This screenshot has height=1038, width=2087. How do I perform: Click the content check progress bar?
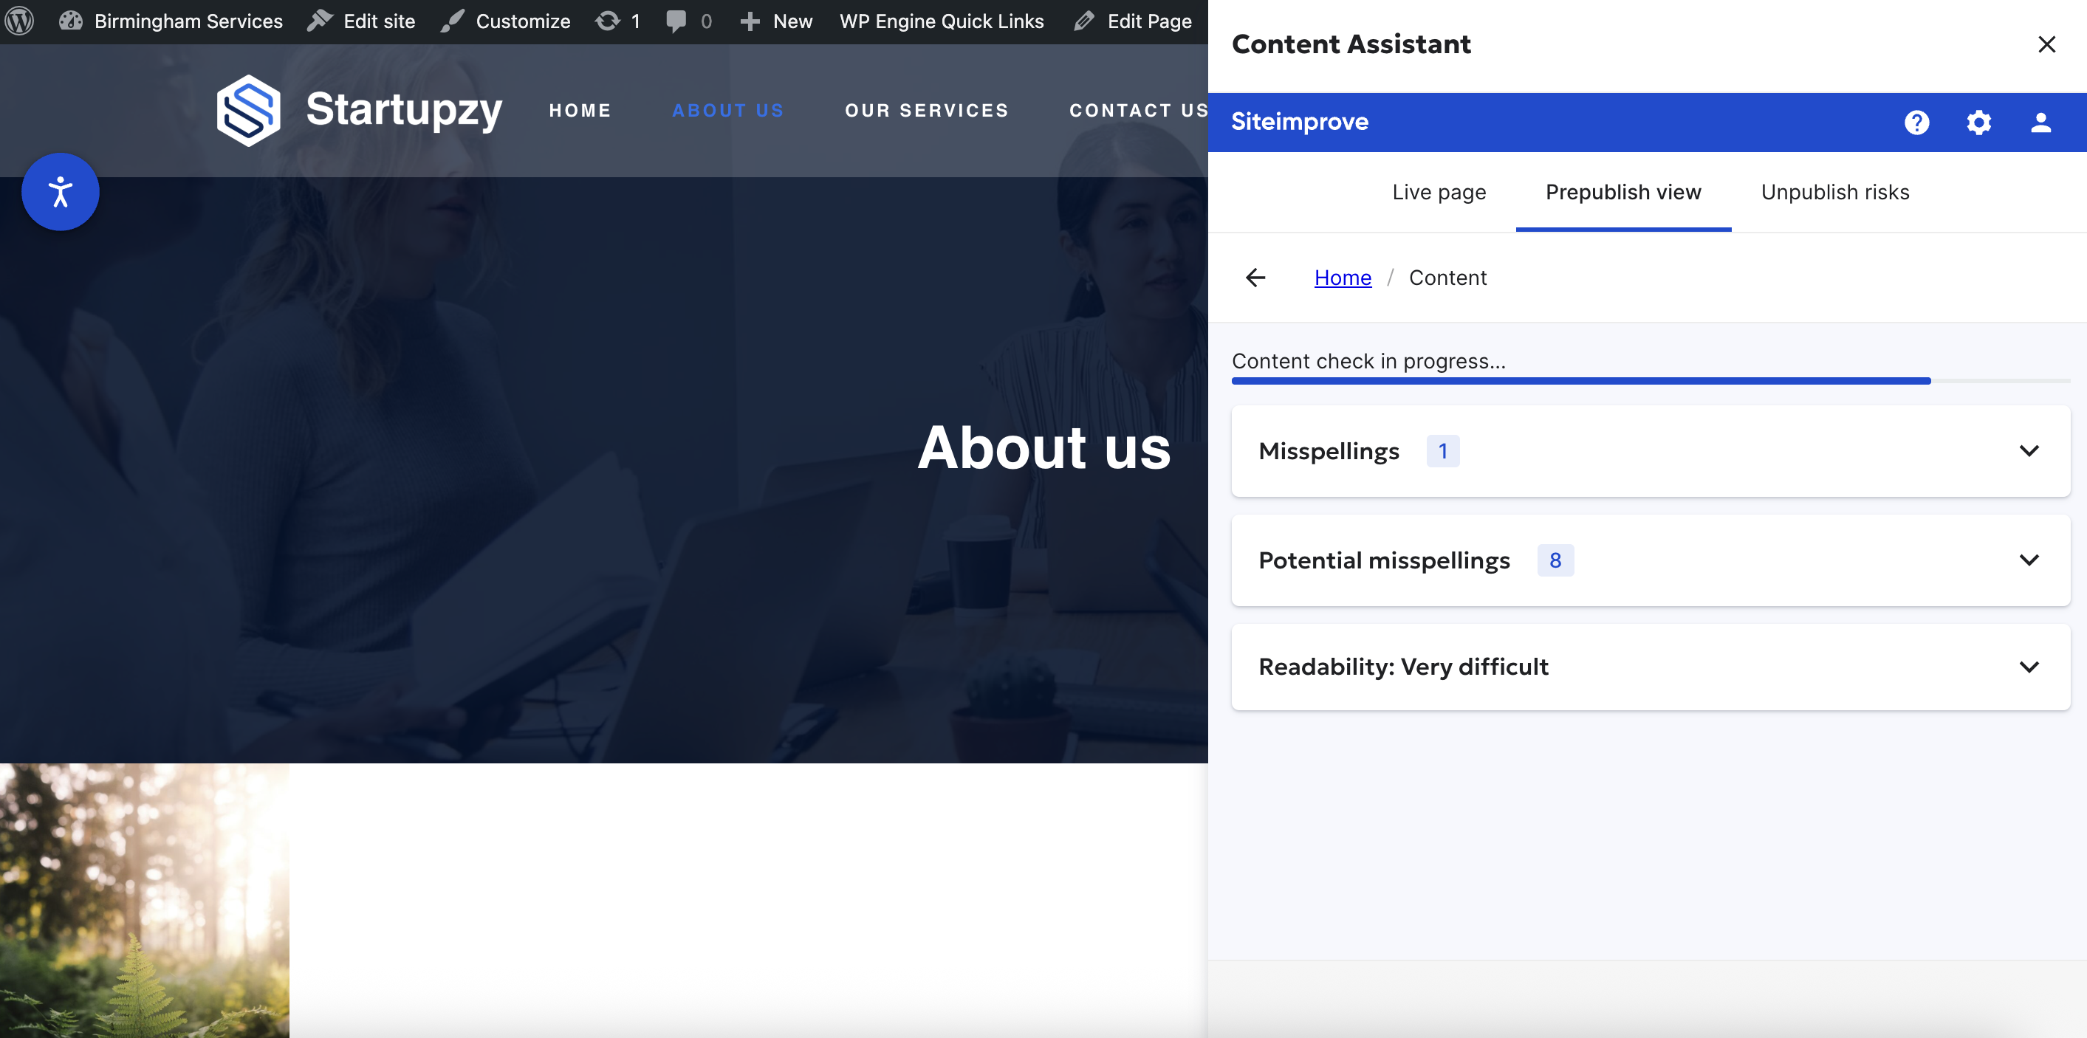point(1580,380)
